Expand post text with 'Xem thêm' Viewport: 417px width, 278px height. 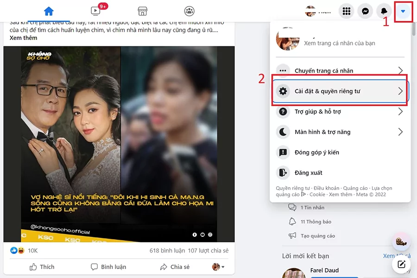pos(24,38)
